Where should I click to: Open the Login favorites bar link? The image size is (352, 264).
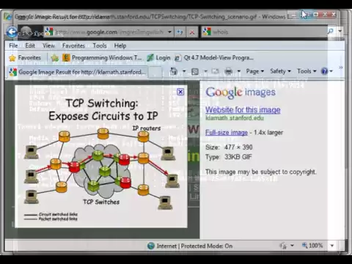[x=158, y=58]
